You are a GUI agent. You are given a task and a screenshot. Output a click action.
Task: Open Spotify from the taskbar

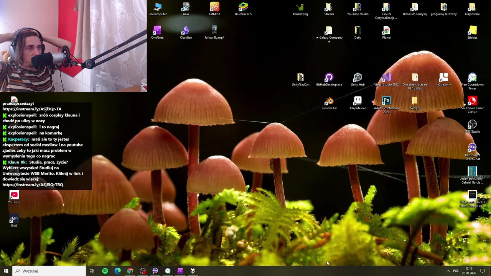105,271
